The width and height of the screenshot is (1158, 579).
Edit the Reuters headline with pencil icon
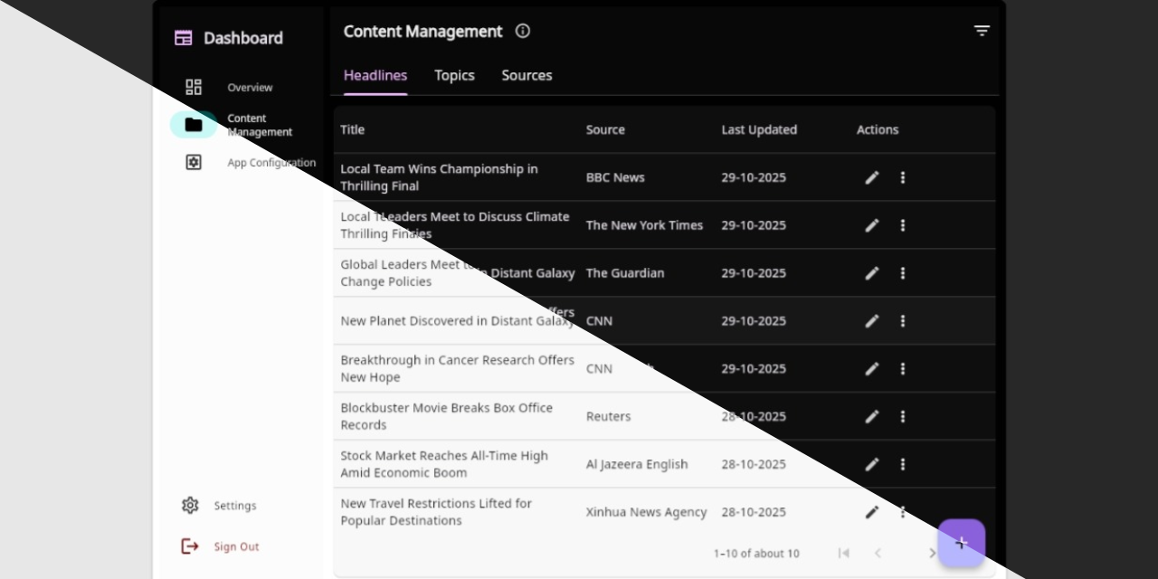pyautogui.click(x=871, y=416)
